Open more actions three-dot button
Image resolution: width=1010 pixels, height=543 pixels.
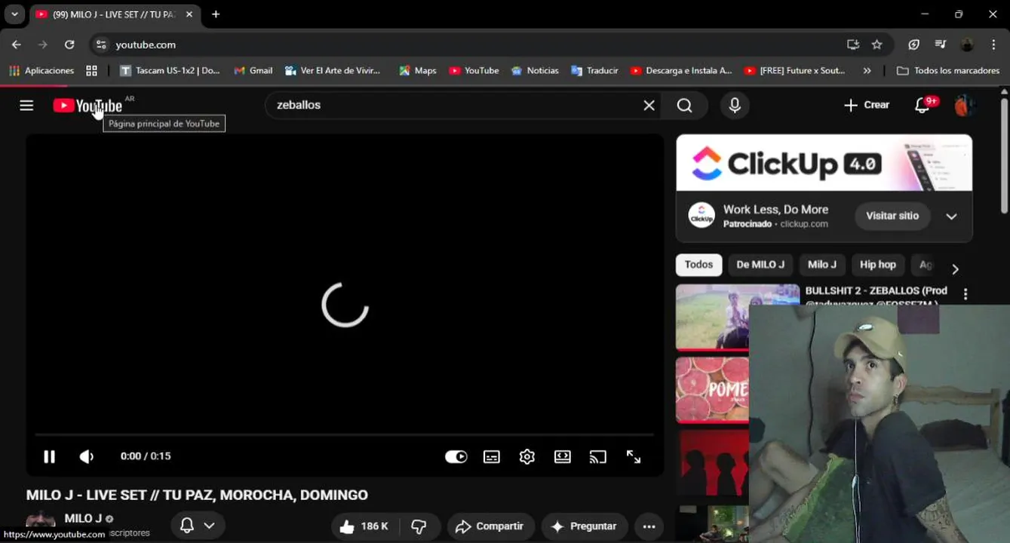point(649,526)
